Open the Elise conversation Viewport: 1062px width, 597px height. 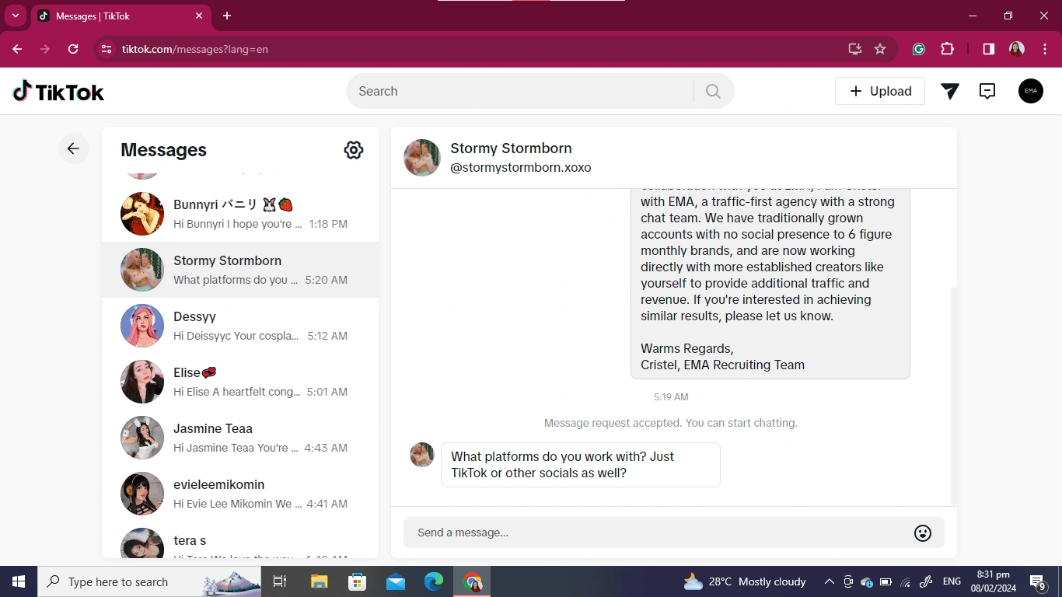pos(240,382)
